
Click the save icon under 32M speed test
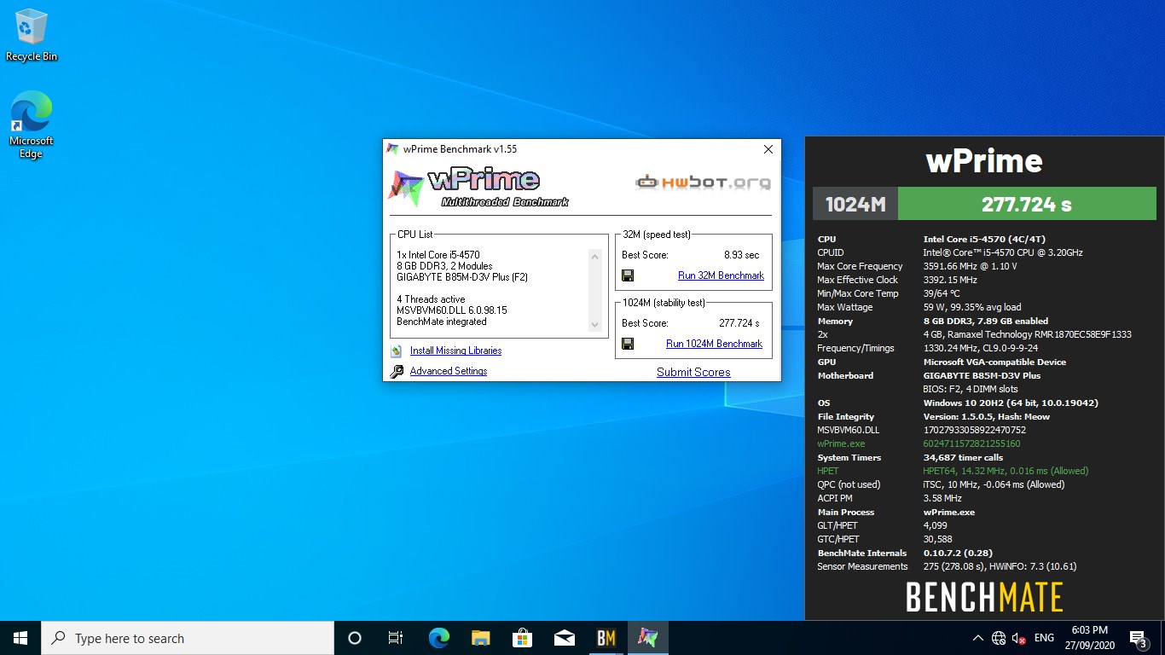pos(628,275)
